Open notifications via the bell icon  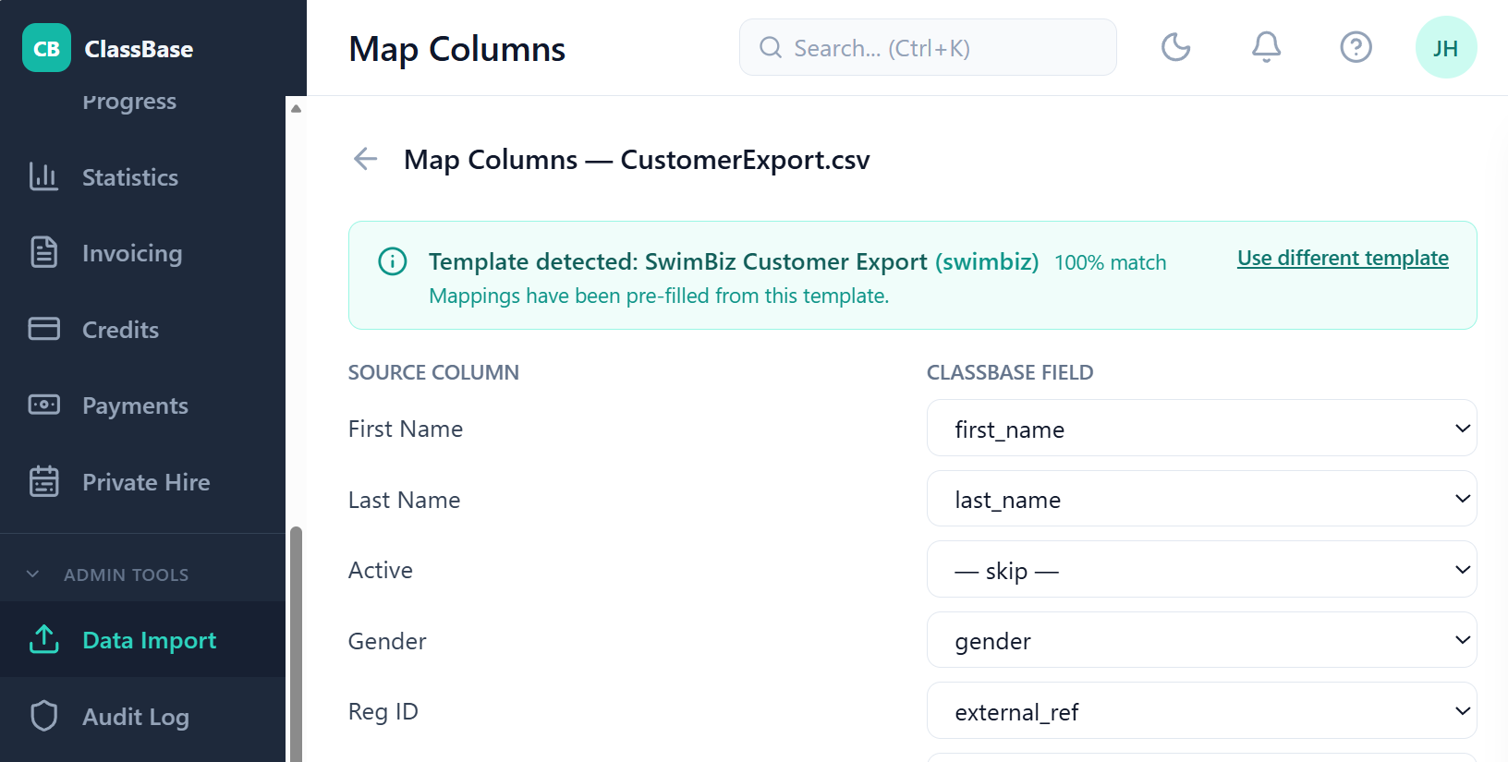[1266, 47]
